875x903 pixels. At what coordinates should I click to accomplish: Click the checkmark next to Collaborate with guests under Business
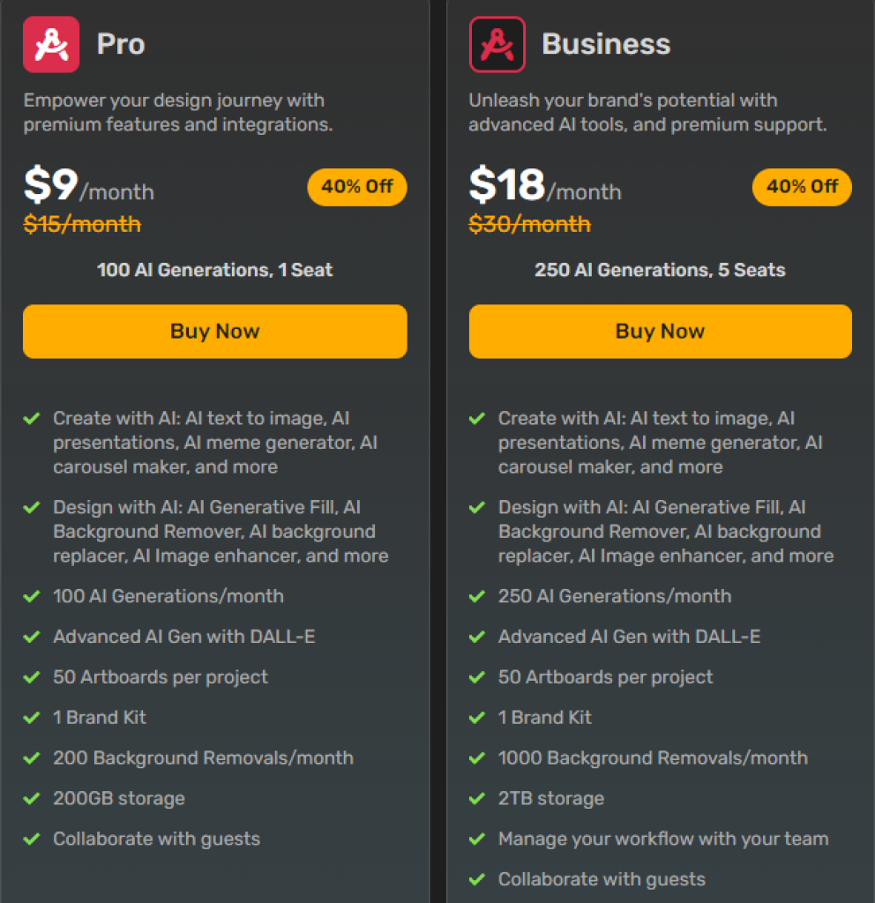point(479,879)
